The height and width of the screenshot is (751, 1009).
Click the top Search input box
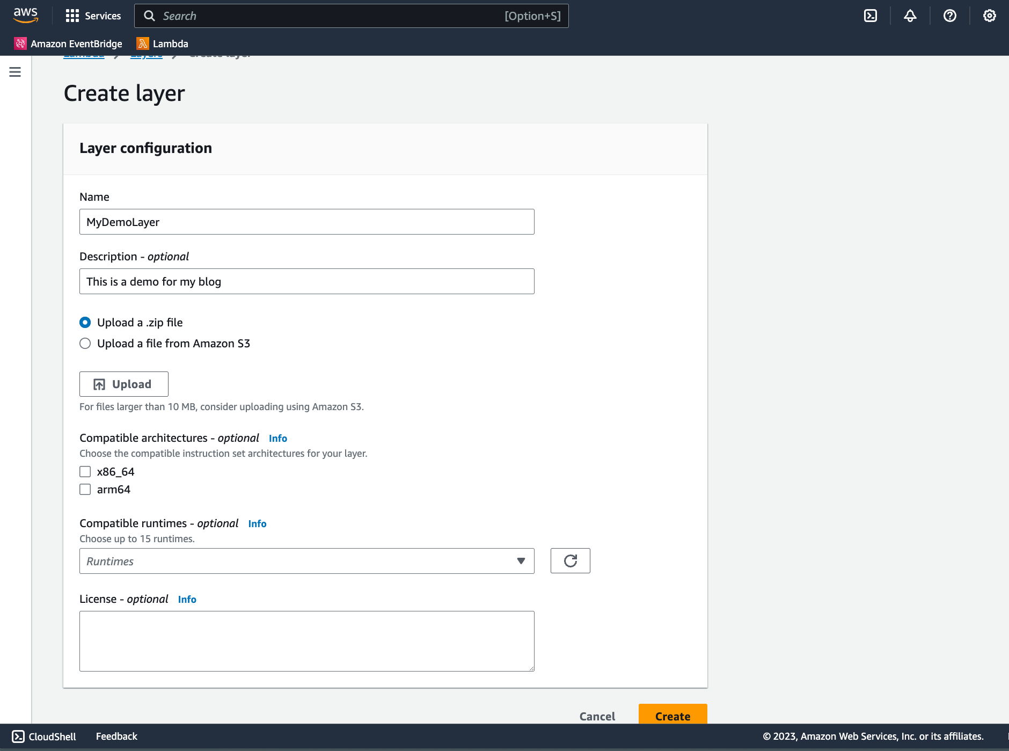[352, 16]
